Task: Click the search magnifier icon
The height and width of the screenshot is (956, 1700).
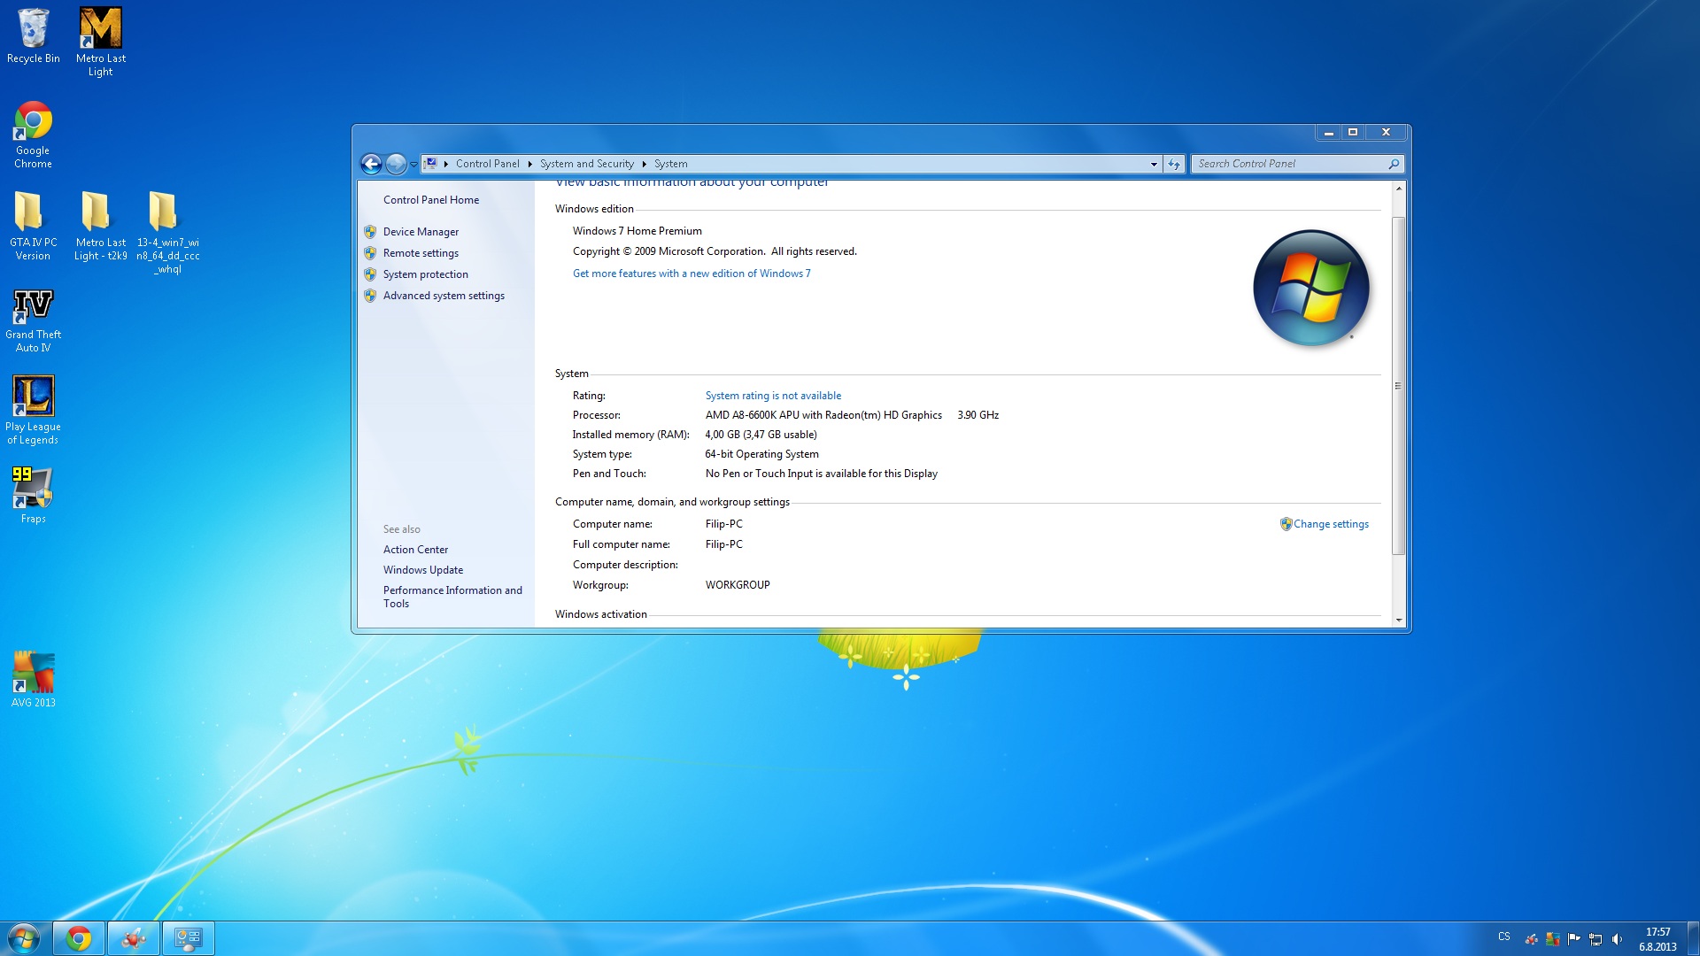Action: [1394, 164]
